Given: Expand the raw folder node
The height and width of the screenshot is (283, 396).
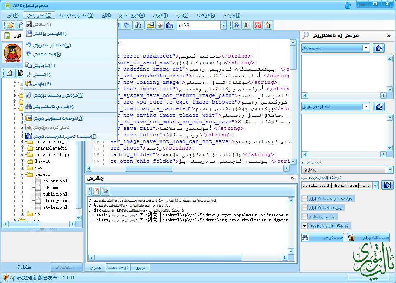Looking at the screenshot, I should click(22, 168).
